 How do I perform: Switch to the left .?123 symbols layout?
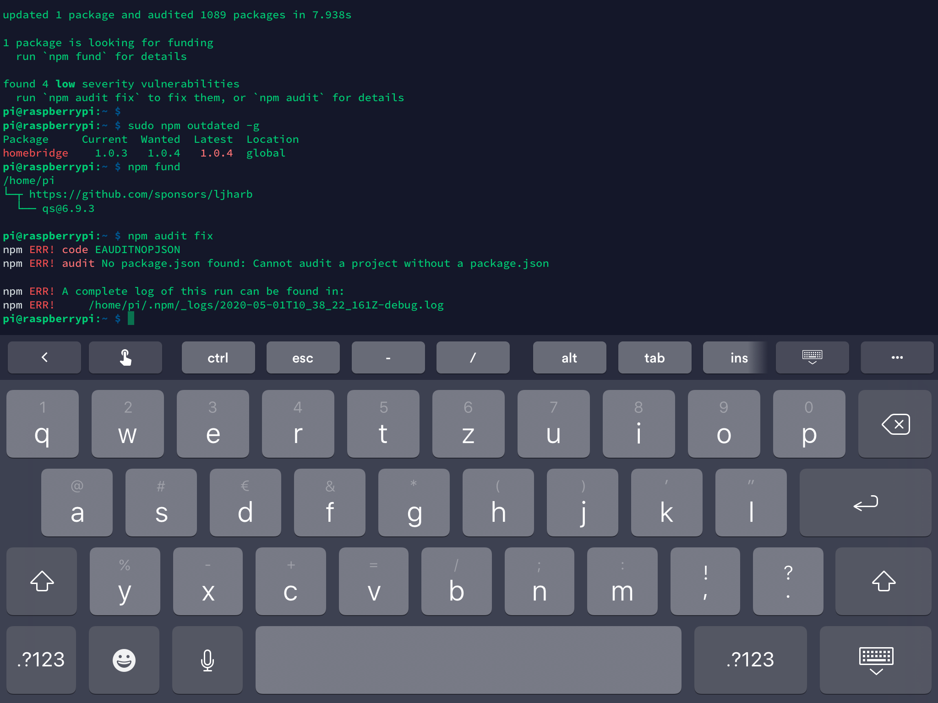pos(41,660)
